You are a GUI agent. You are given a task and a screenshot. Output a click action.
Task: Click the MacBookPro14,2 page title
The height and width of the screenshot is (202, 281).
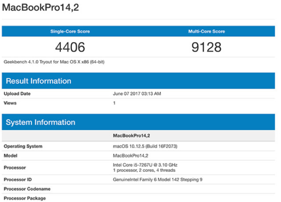click(x=40, y=7)
